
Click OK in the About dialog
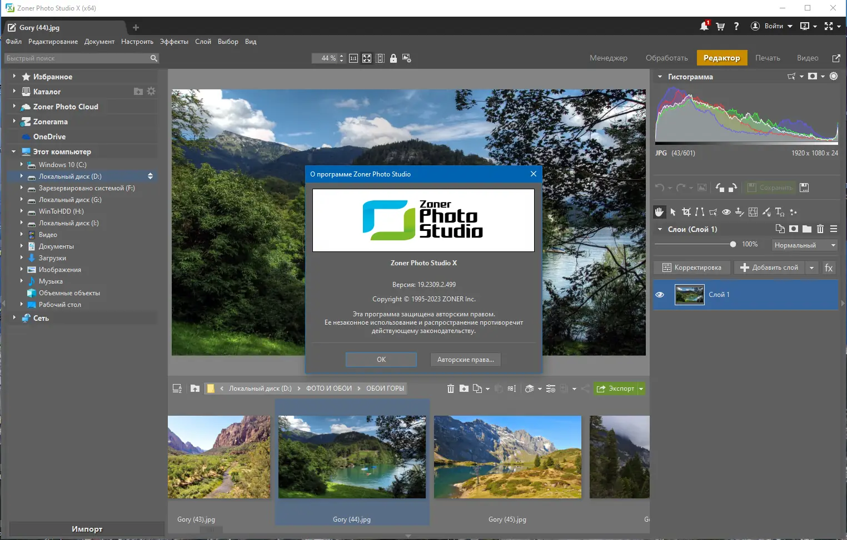tap(381, 360)
